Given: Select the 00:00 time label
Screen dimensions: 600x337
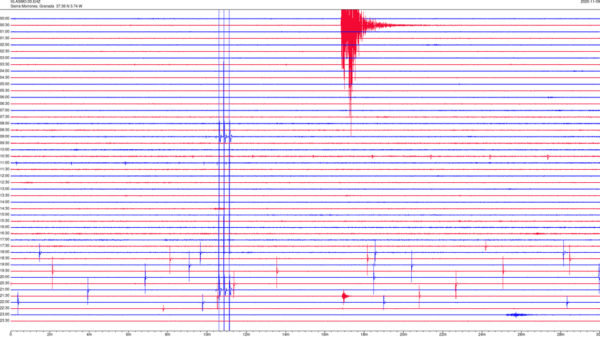Looking at the screenshot, I should 4,18.
